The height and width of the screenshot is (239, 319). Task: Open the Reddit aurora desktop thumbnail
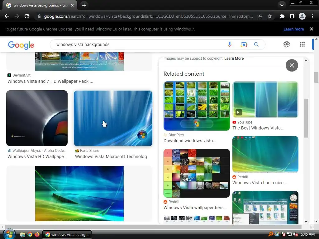click(x=265, y=154)
